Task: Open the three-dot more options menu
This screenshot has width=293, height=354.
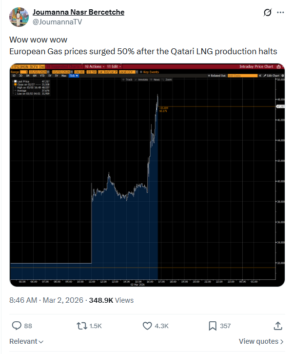Action: (280, 12)
